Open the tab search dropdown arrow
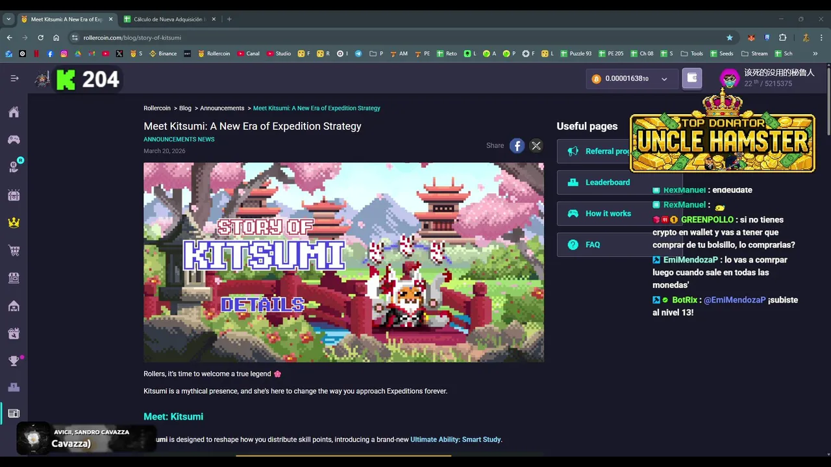The width and height of the screenshot is (831, 467). coord(8,19)
